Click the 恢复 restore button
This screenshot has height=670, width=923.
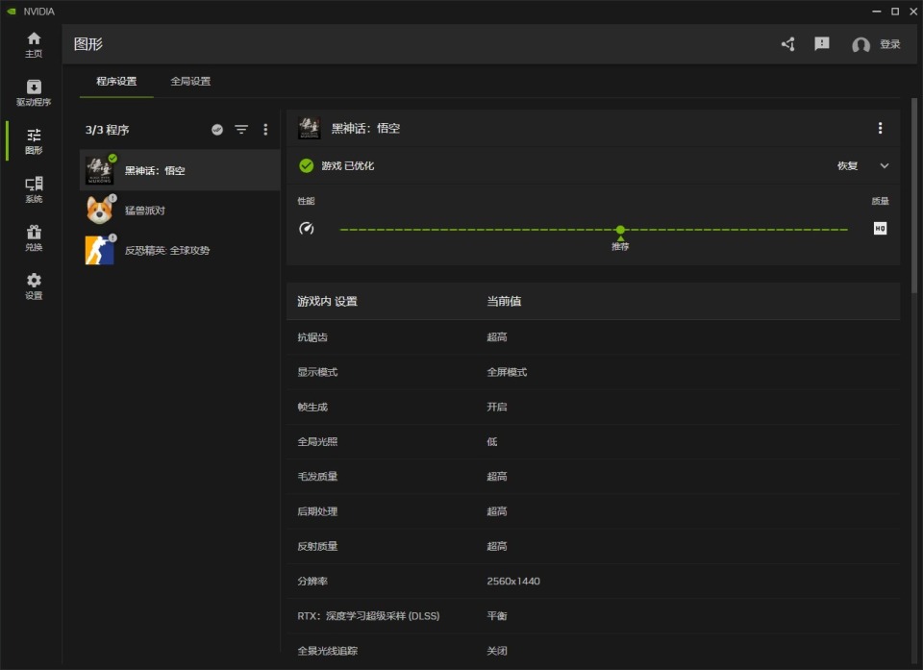pyautogui.click(x=847, y=166)
